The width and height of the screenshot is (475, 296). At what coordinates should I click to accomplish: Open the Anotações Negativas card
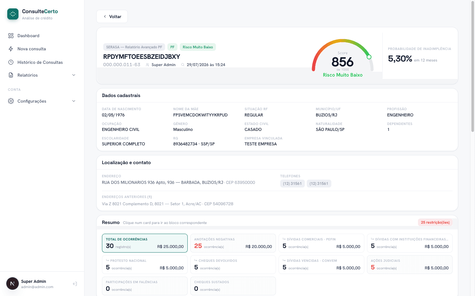click(233, 243)
